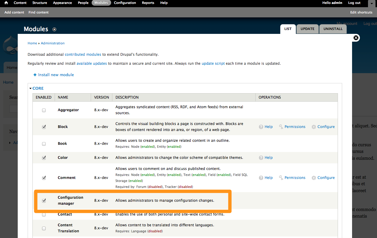
Task: Click the Permissions key icon in the Comment row
Action: [281, 178]
